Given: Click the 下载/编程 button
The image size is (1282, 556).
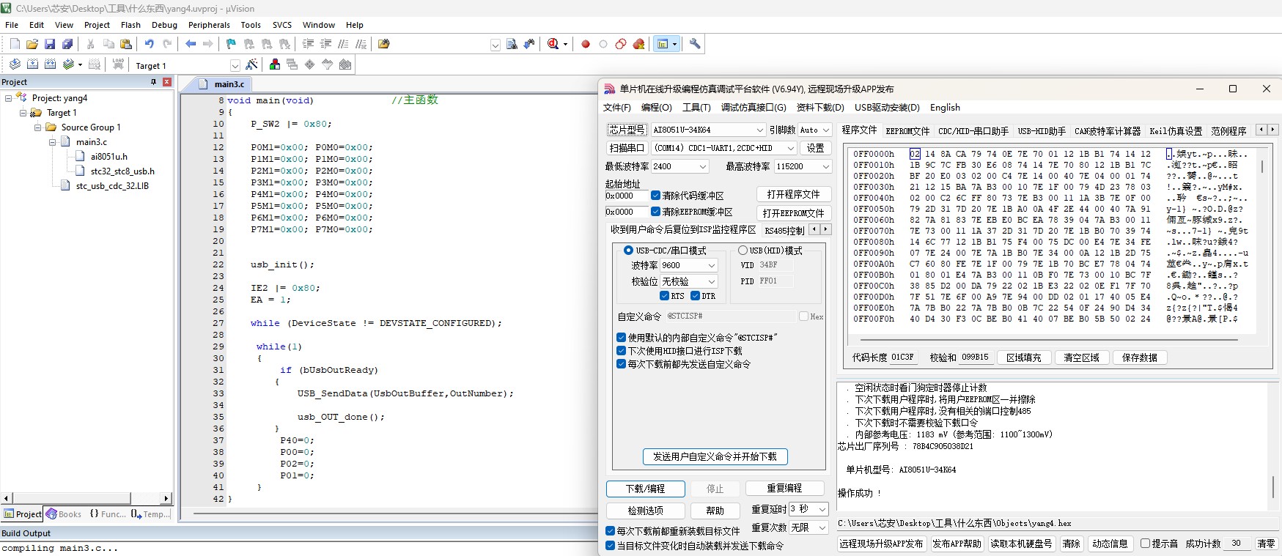Looking at the screenshot, I should 646,489.
